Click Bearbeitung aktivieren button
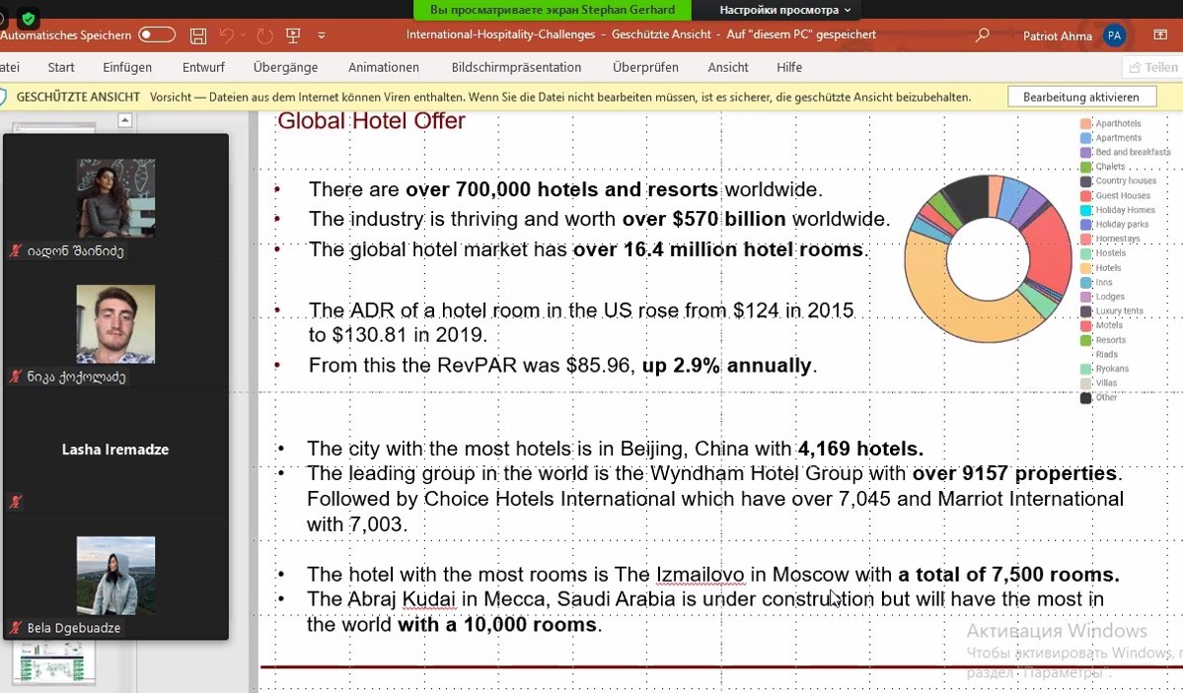1183x693 pixels. [x=1080, y=97]
